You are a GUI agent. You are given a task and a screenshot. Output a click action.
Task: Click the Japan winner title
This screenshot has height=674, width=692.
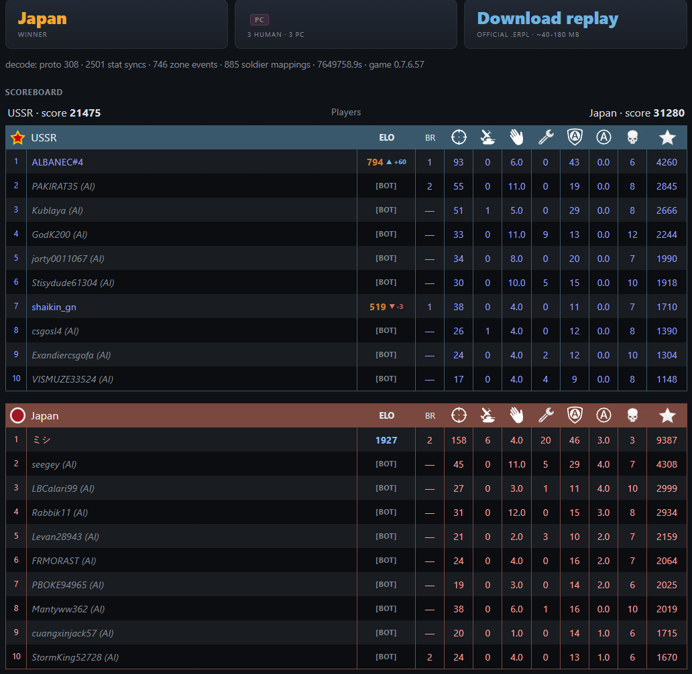42,19
